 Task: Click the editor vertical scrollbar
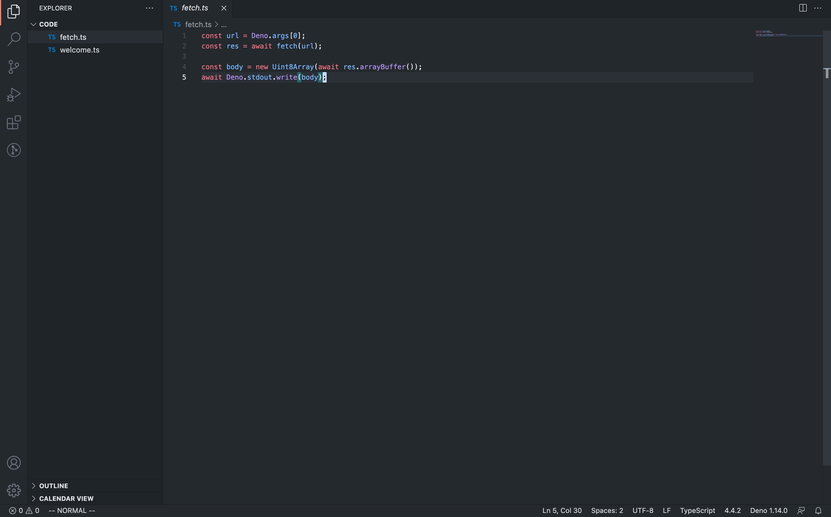827,239
